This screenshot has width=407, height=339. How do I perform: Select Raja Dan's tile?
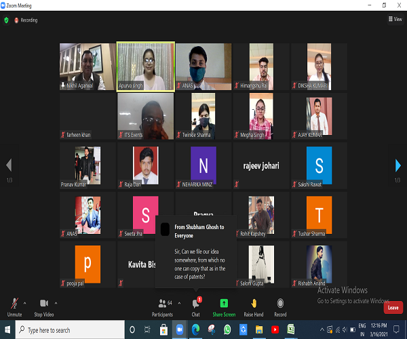pos(146,165)
